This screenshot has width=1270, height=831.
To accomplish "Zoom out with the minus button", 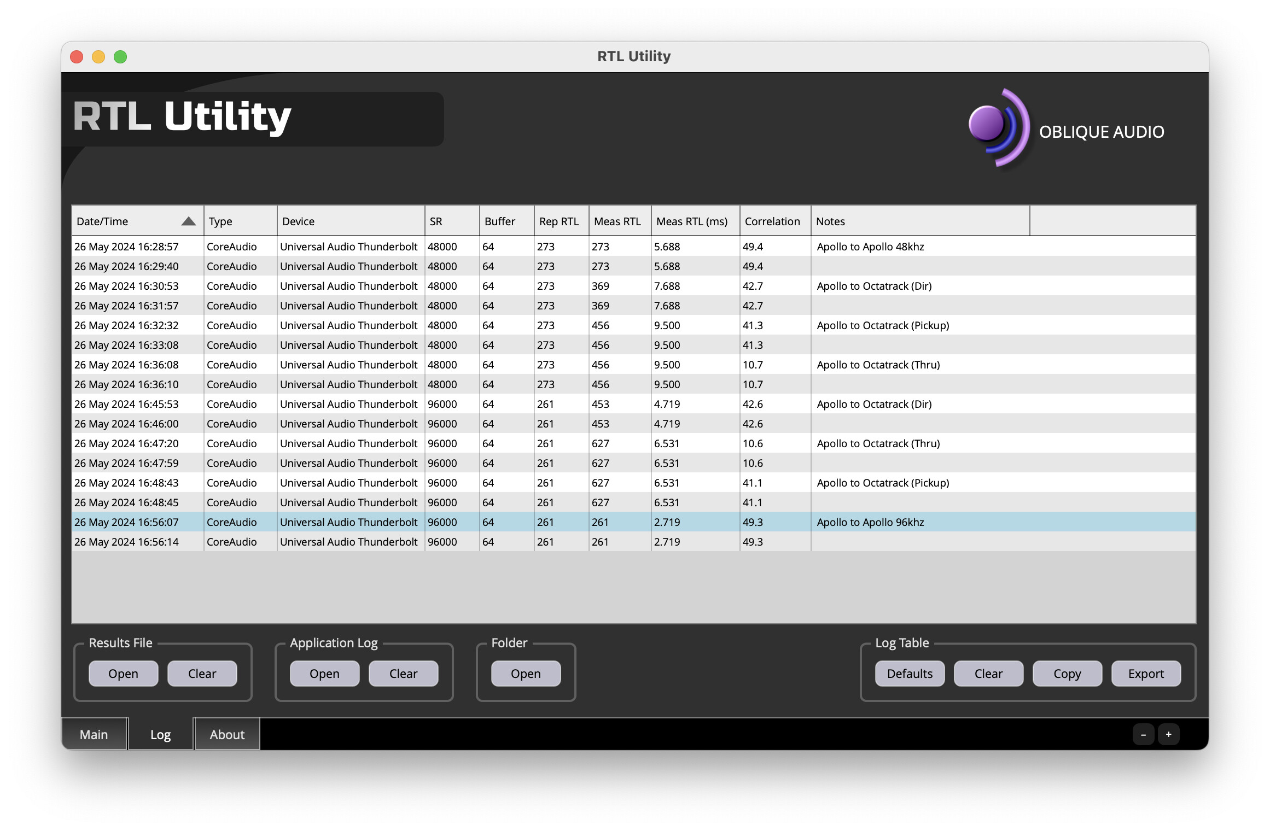I will click(1143, 734).
